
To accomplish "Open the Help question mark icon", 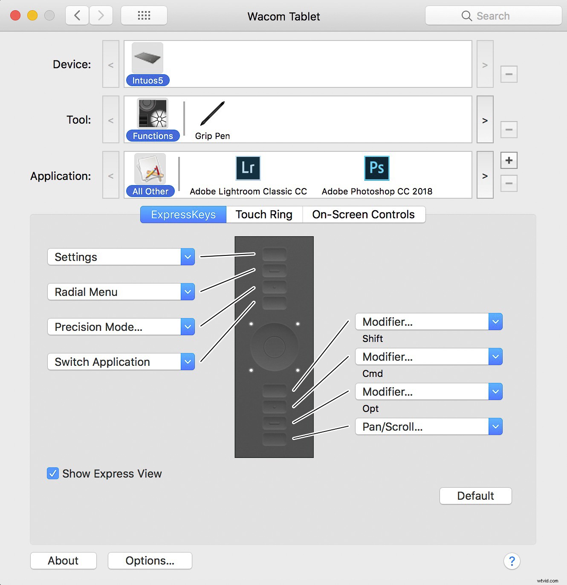I will pos(512,562).
